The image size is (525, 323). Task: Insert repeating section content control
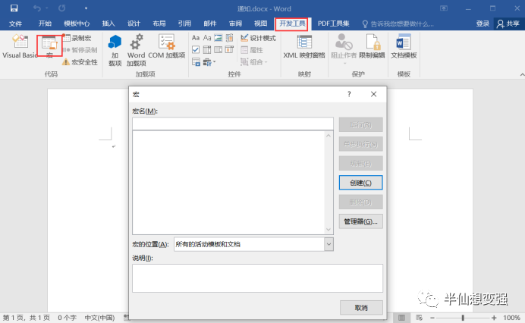196,62
